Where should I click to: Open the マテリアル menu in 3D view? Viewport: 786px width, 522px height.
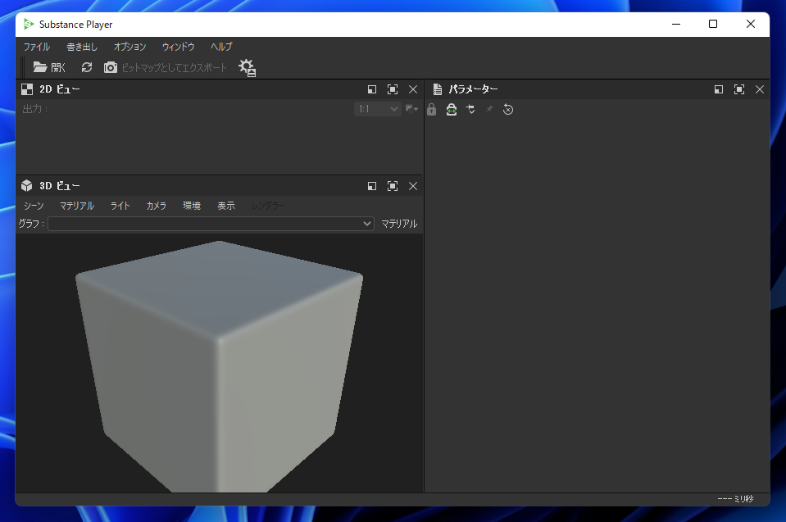[77, 206]
